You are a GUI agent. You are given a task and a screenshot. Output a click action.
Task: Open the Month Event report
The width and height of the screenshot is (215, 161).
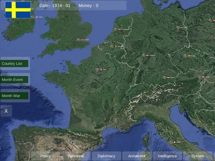point(14,80)
